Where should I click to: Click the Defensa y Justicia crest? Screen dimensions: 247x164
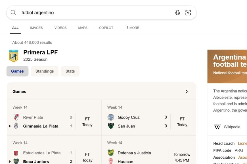pyautogui.click(x=111, y=153)
